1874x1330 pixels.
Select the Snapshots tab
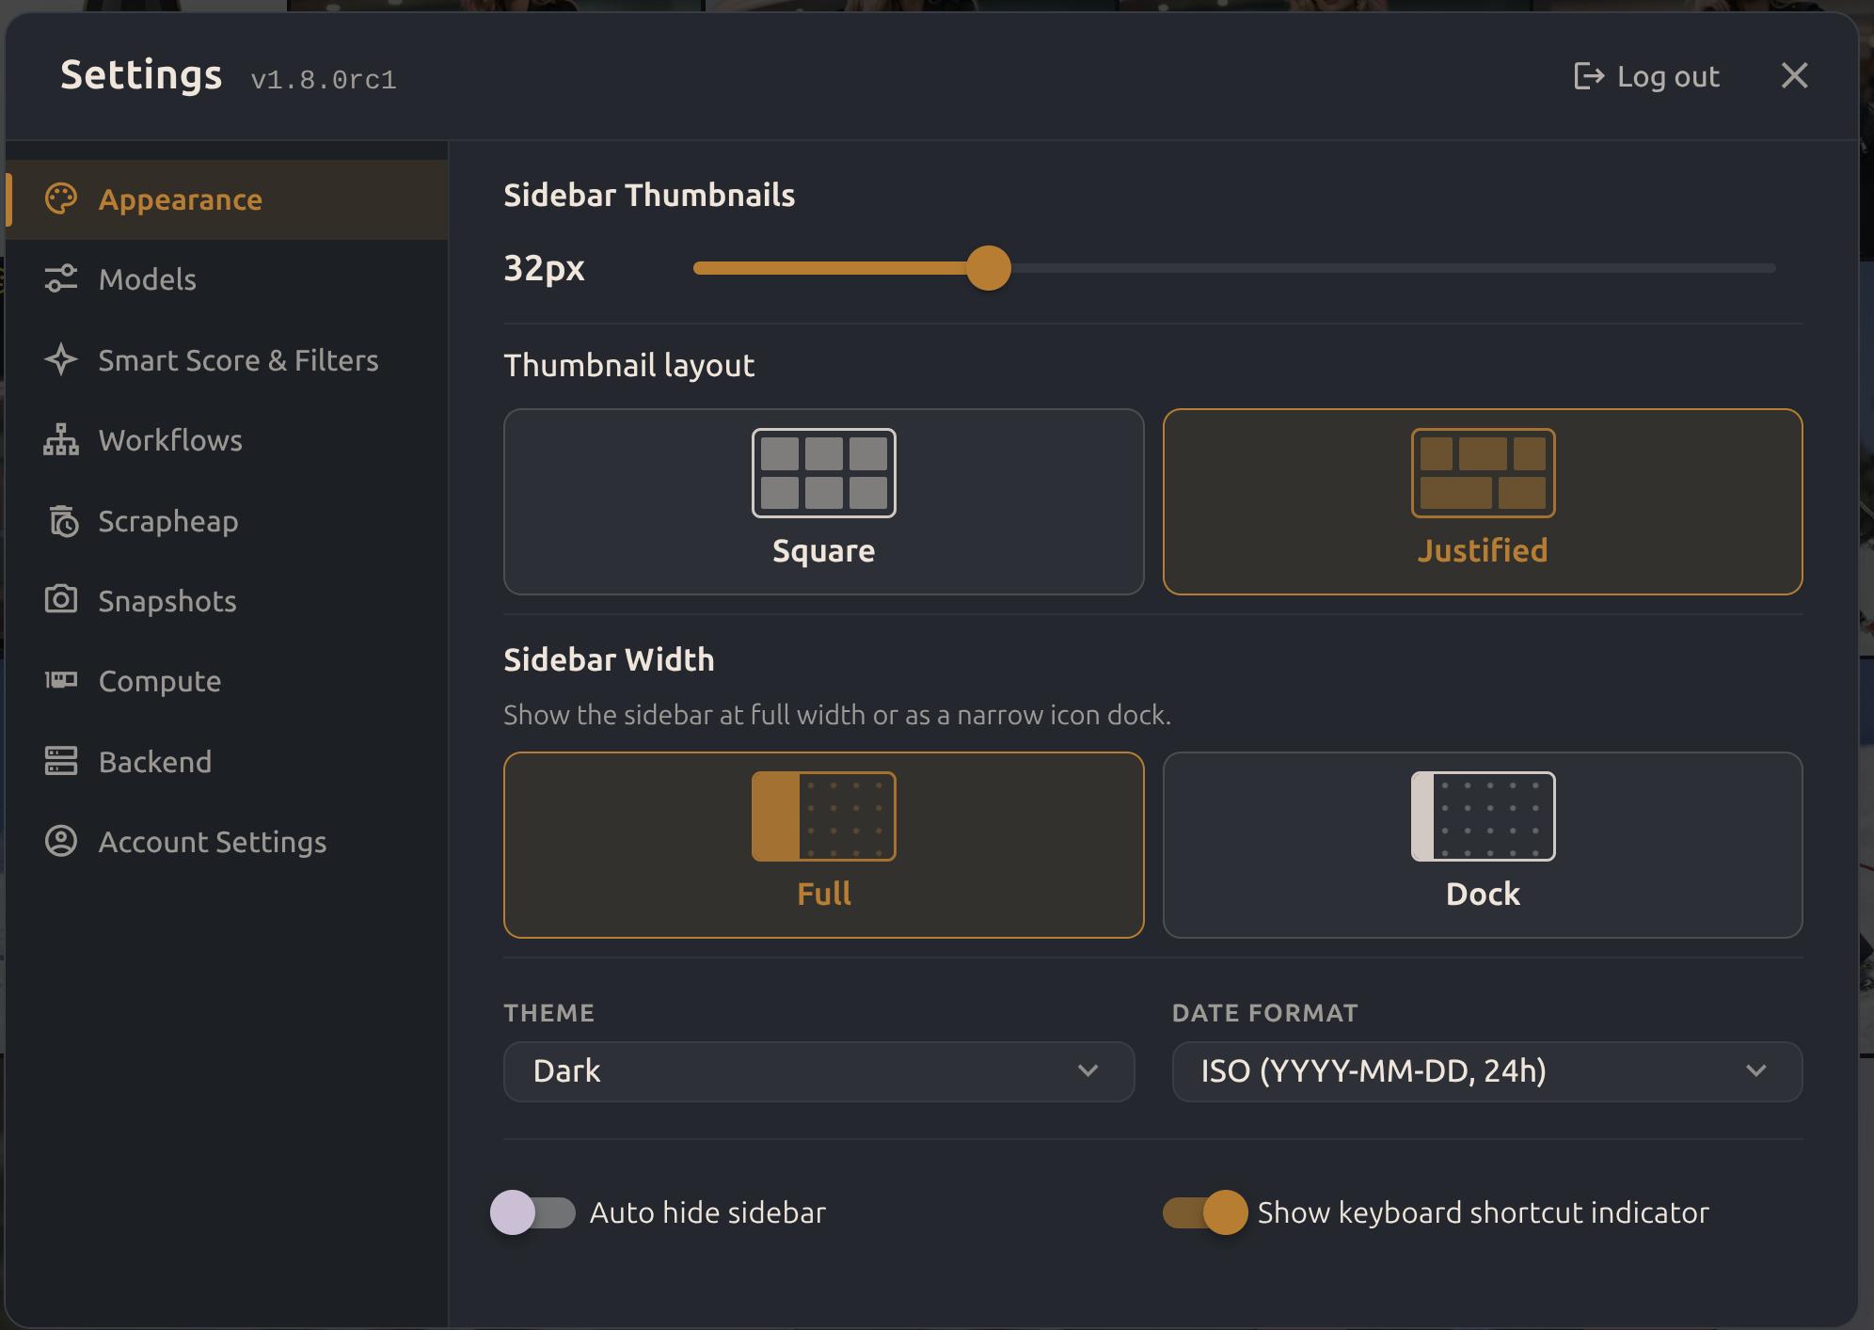(227, 601)
